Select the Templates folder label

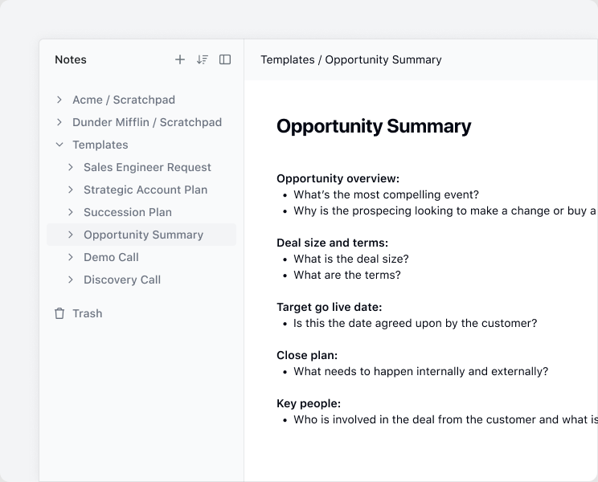click(100, 145)
